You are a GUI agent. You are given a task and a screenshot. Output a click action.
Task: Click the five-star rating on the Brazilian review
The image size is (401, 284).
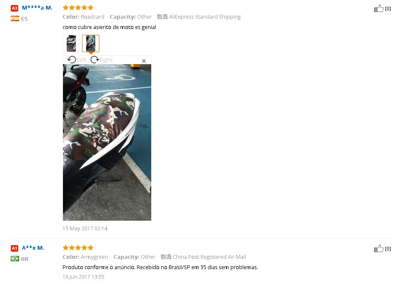click(78, 248)
